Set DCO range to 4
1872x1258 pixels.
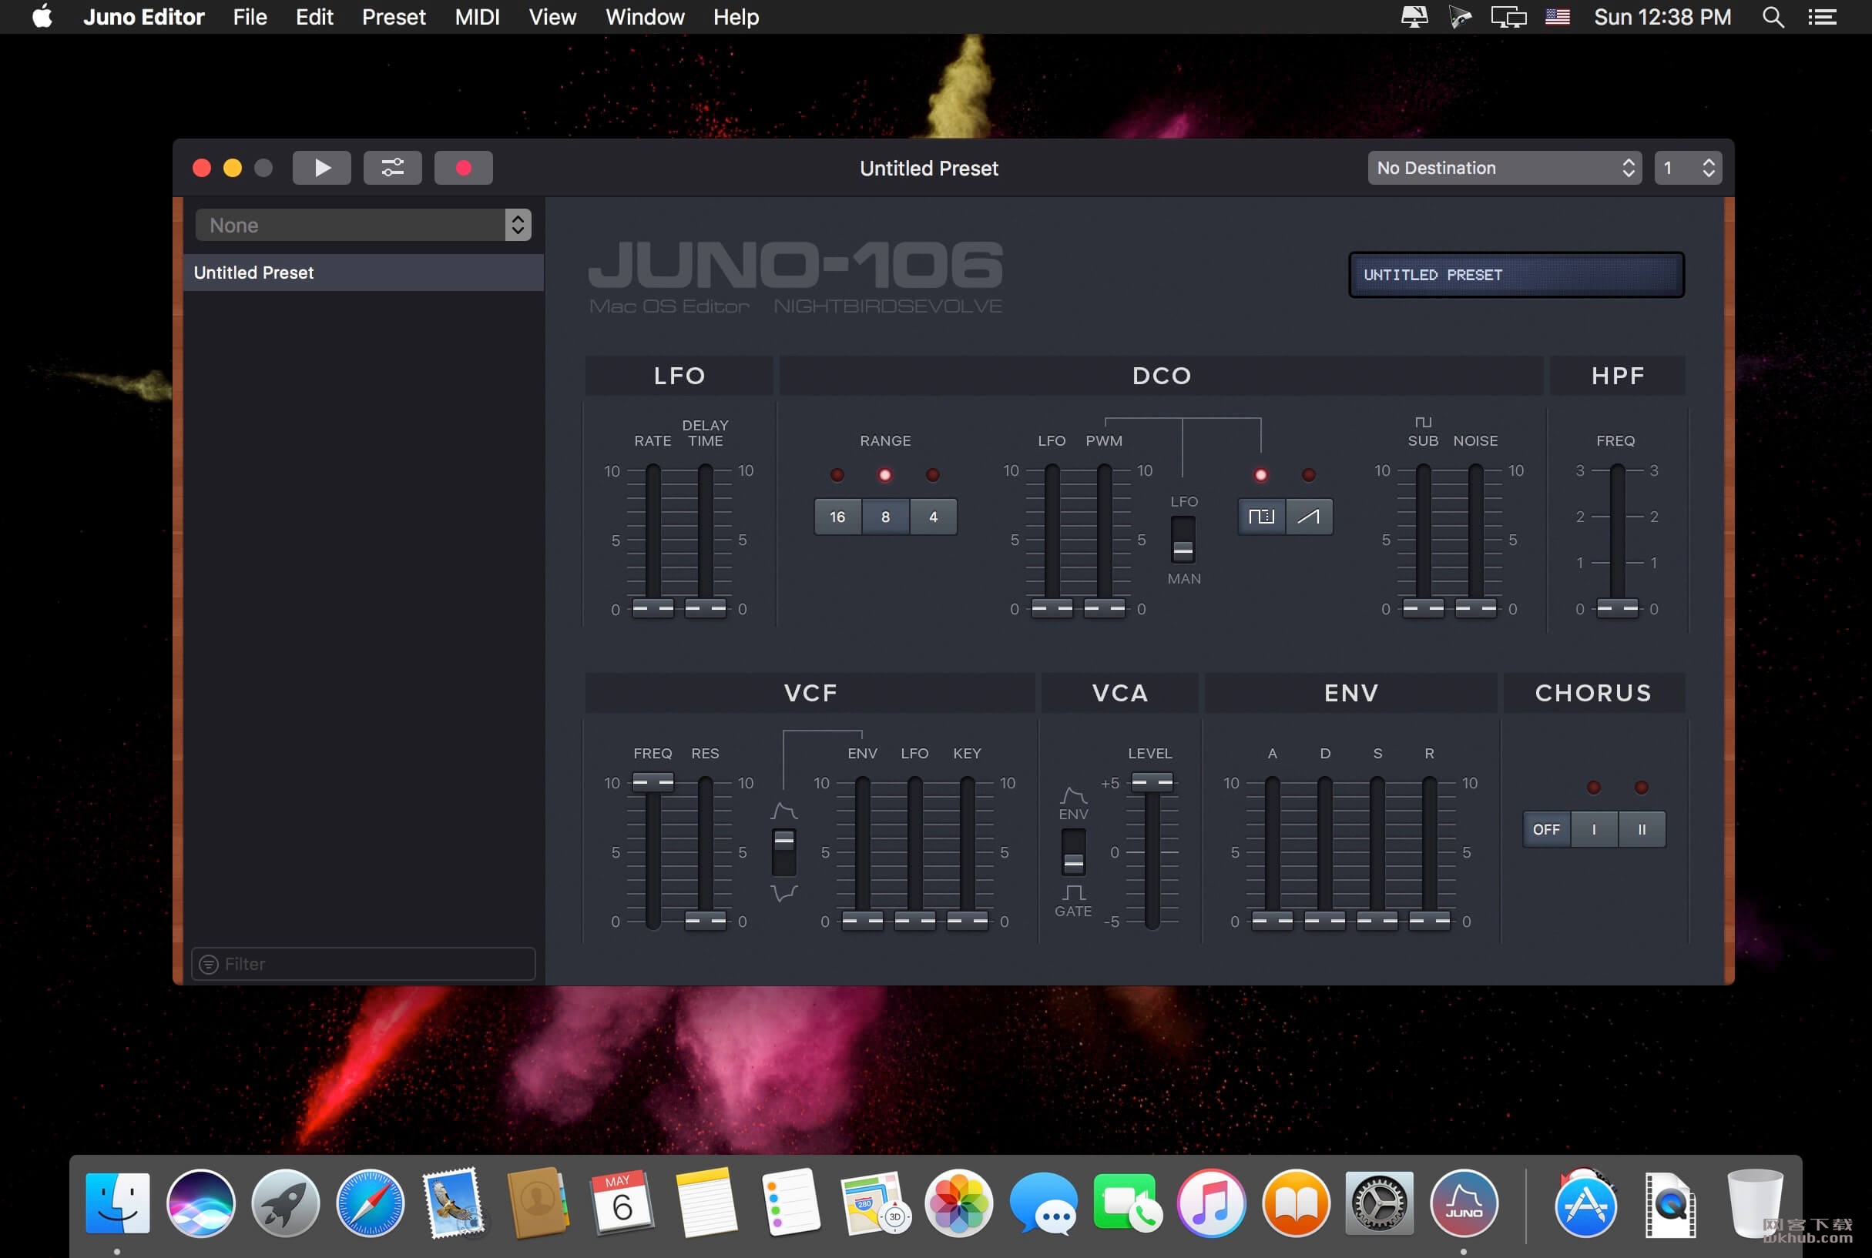tap(933, 516)
